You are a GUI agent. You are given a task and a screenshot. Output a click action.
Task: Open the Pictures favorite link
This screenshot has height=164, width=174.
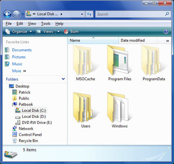pos(19,57)
